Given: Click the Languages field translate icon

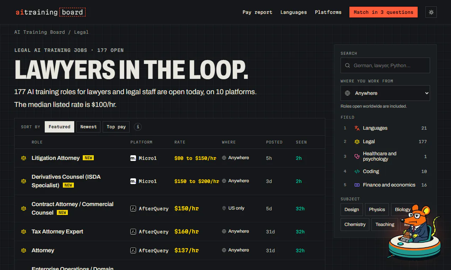Looking at the screenshot, I should 357,128.
